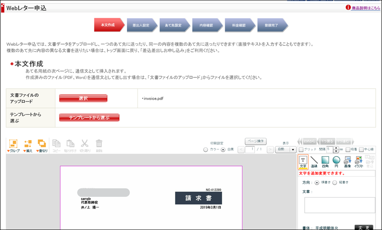Select 白黒 print setting
Viewport: 382px width, 230px height.
(x=223, y=150)
